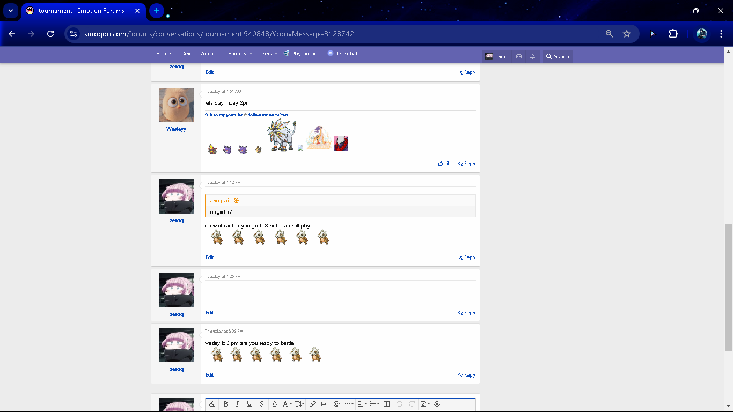Open the conversations inbox envelope
The image size is (733, 412).
point(518,56)
